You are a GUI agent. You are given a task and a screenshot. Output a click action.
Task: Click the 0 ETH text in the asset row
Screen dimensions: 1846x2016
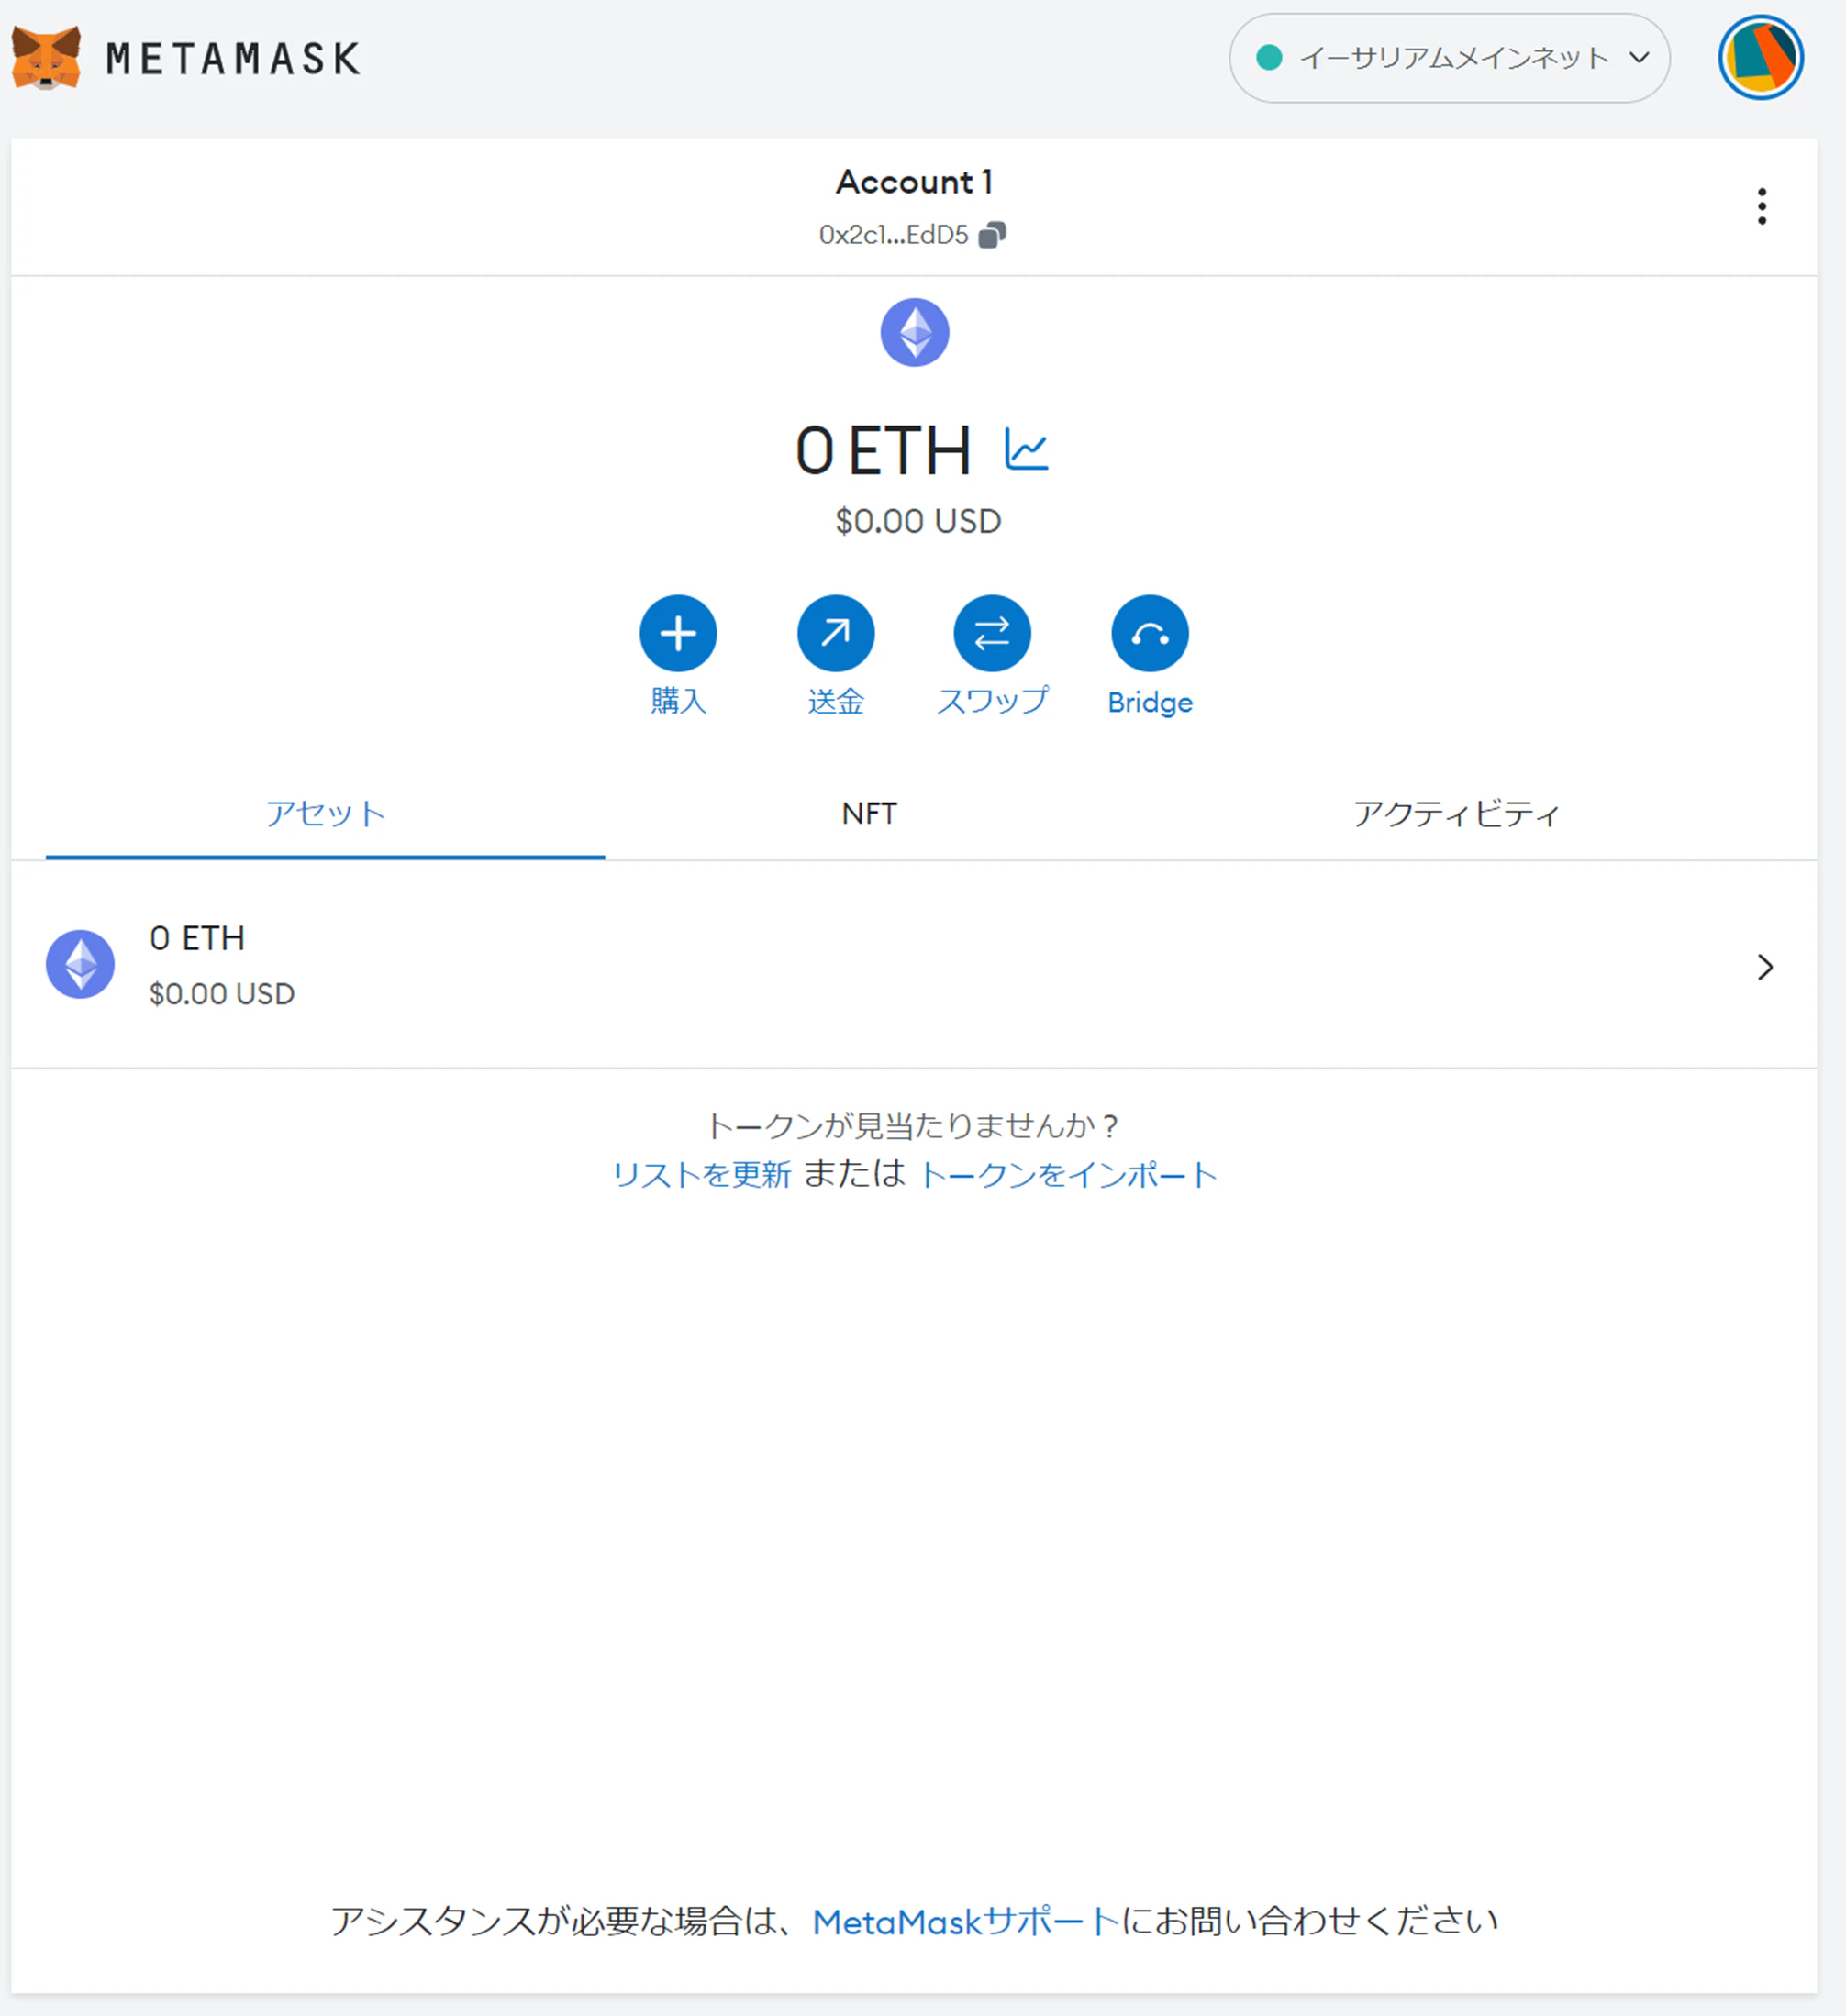tap(197, 938)
